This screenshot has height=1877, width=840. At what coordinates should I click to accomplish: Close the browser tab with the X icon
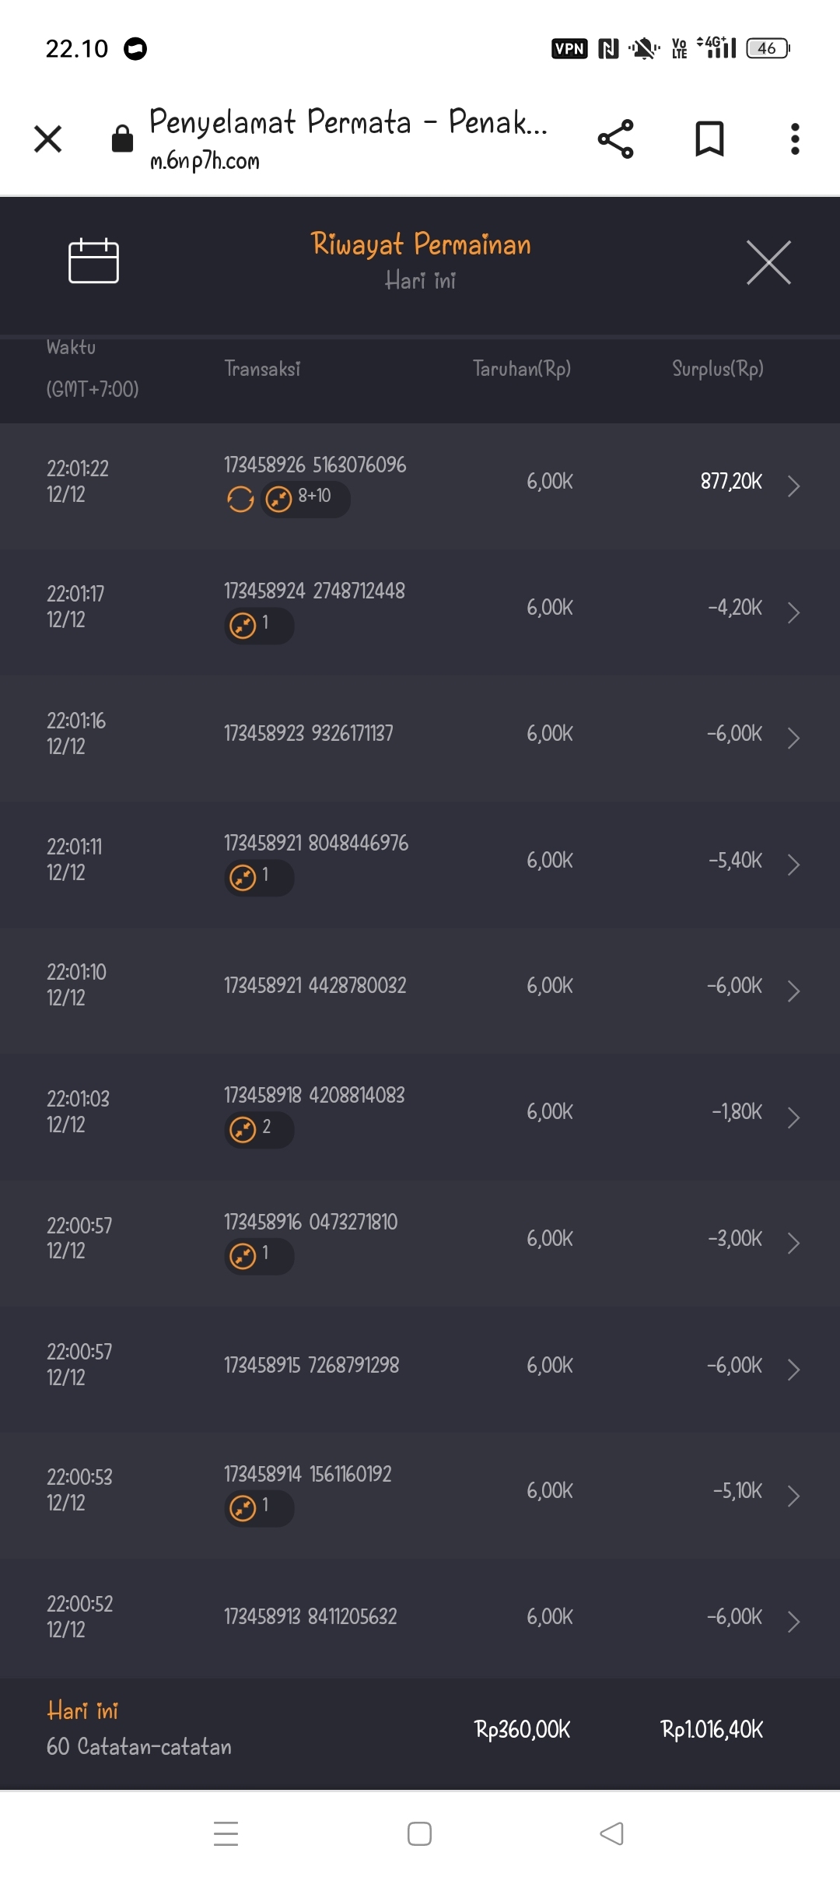(48, 139)
